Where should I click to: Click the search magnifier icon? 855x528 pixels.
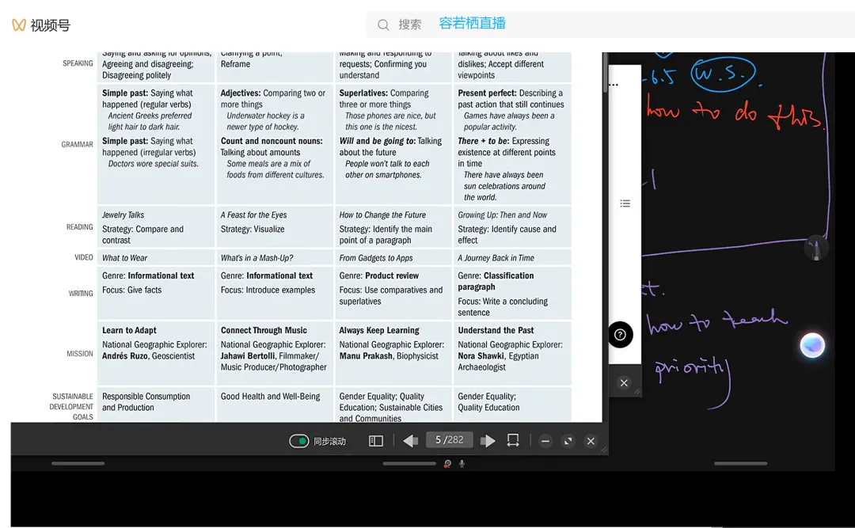383,25
